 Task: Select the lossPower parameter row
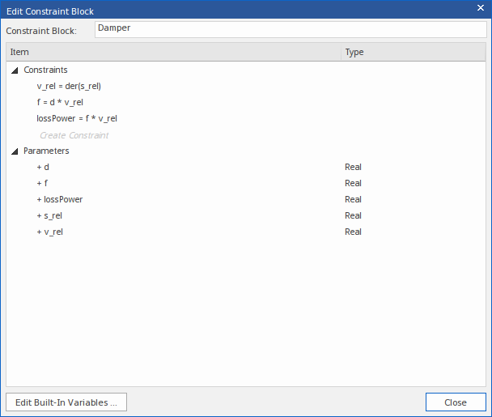(60, 199)
